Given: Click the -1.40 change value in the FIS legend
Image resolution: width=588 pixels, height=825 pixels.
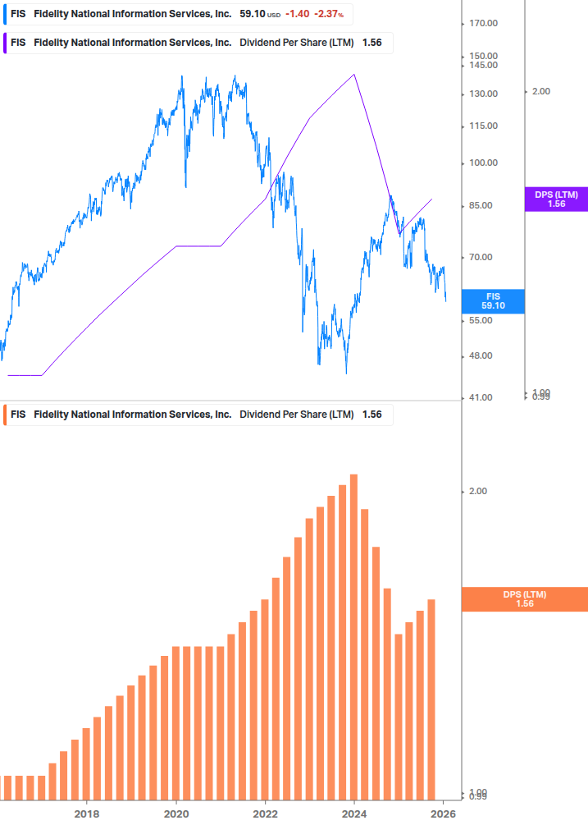Looking at the screenshot, I should (x=298, y=14).
